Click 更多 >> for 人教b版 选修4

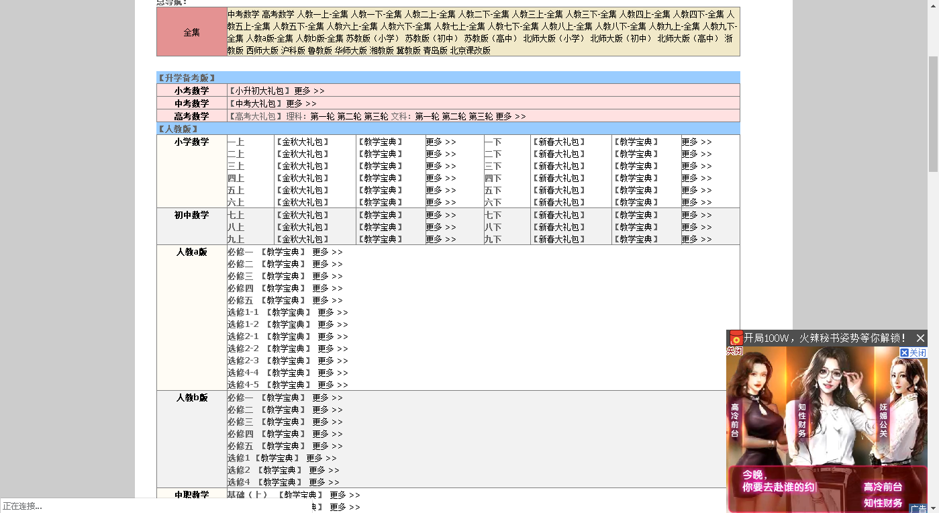click(324, 482)
